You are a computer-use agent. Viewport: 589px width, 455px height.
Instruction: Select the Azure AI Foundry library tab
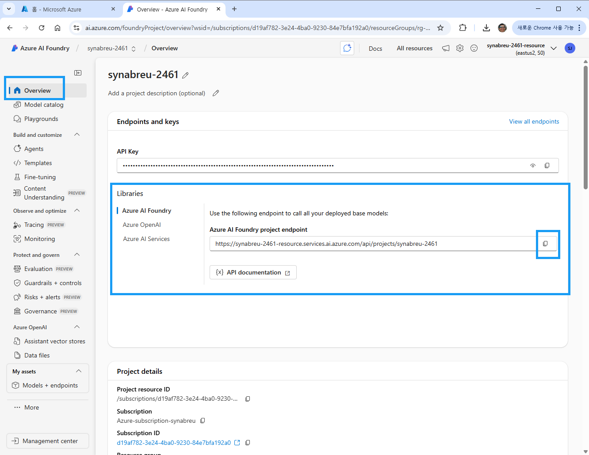147,211
